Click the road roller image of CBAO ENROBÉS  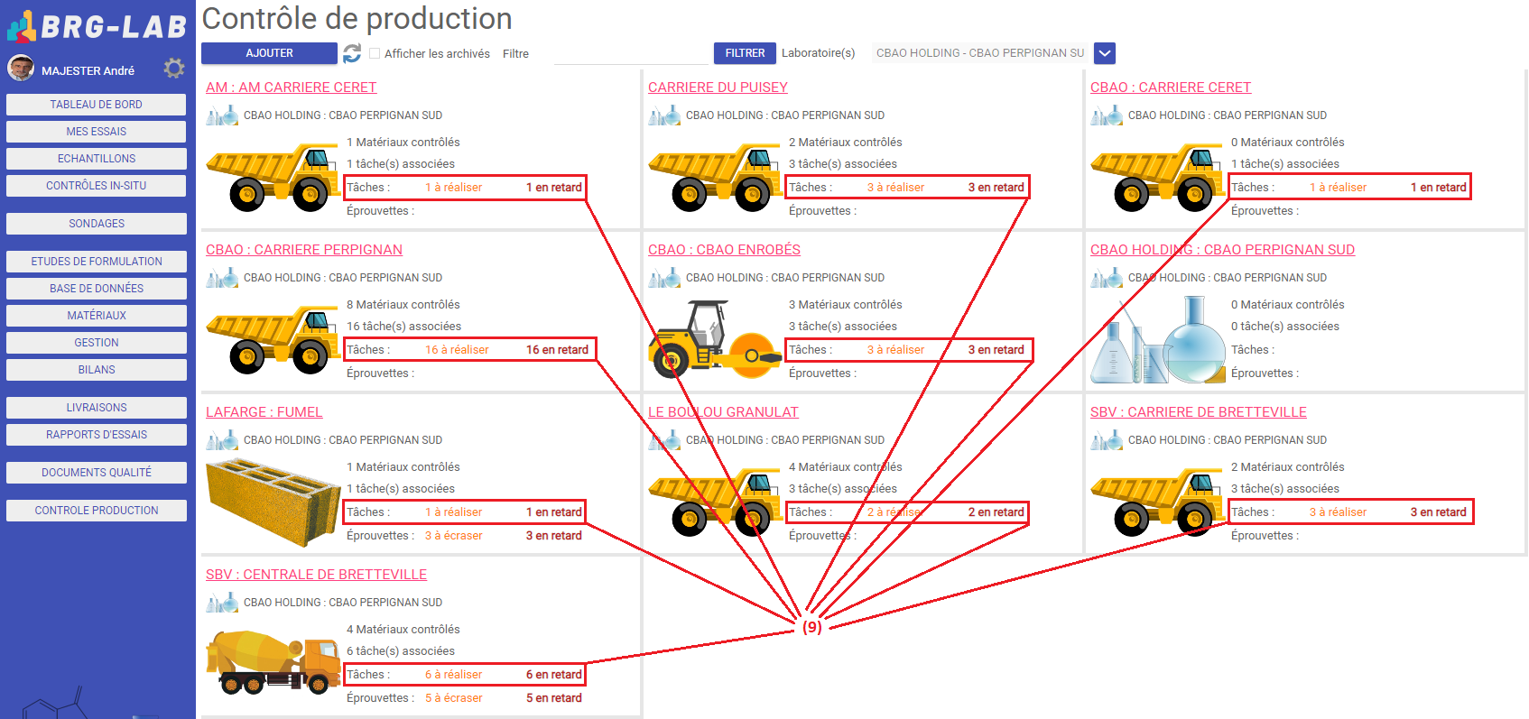(x=715, y=339)
